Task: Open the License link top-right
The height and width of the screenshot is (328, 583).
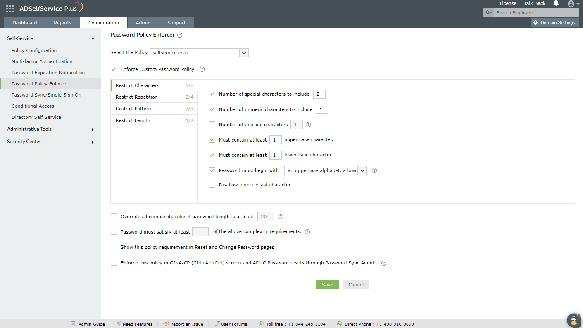Action: click(x=508, y=3)
